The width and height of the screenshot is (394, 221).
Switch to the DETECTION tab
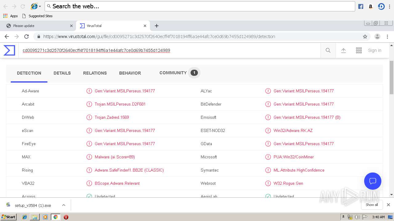(x=29, y=73)
